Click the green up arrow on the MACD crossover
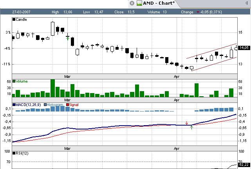 coord(191,127)
